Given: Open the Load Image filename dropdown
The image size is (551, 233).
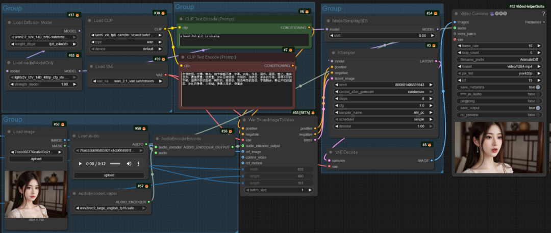Looking at the screenshot, I should [36, 152].
